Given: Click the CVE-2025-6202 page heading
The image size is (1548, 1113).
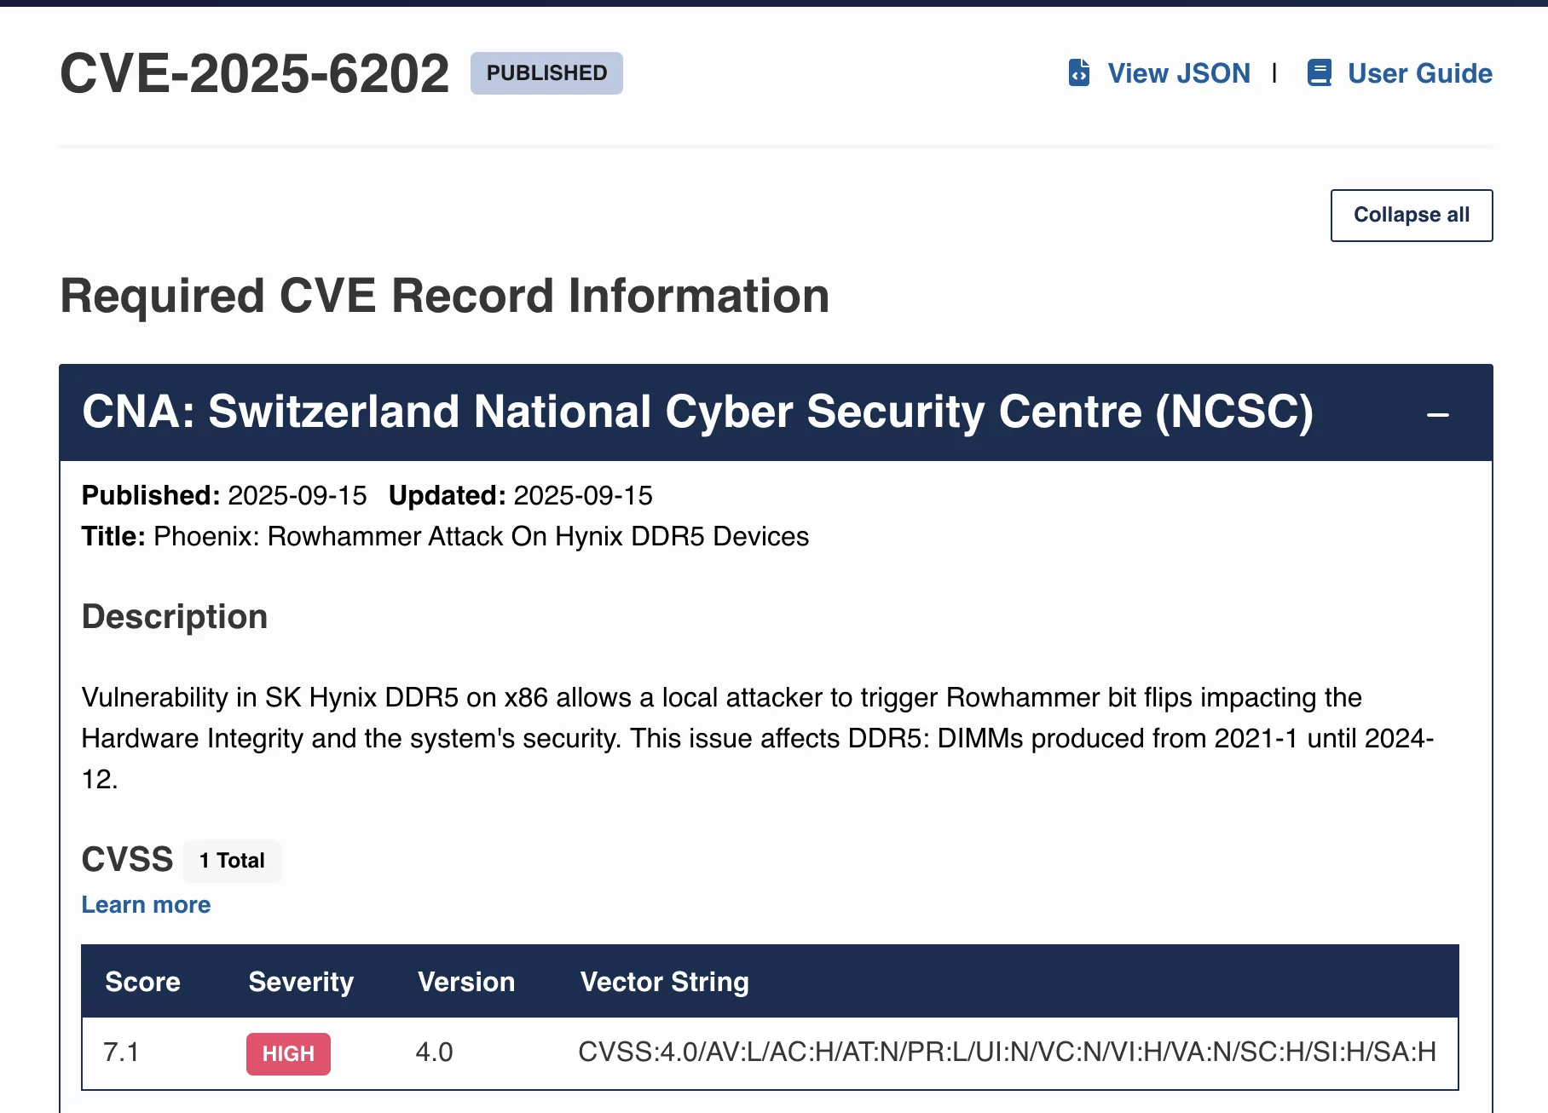Looking at the screenshot, I should (254, 73).
